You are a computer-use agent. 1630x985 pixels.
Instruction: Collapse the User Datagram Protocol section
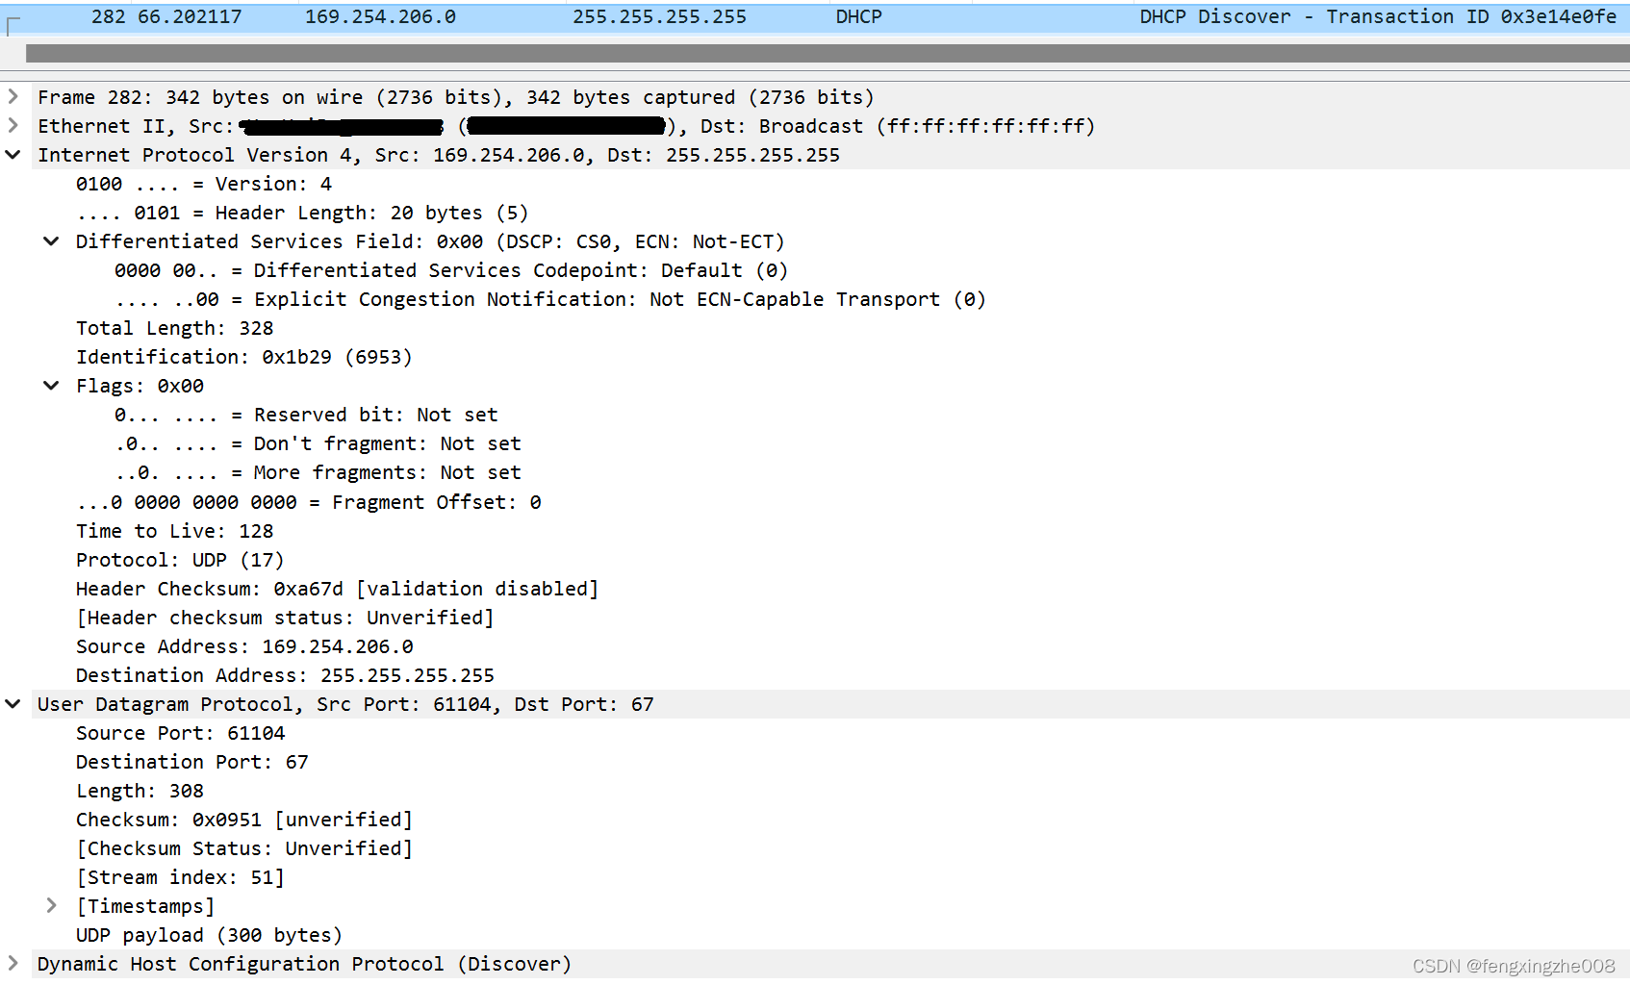(x=13, y=703)
